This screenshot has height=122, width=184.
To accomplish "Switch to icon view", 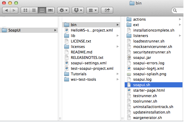I will point(25,10).
